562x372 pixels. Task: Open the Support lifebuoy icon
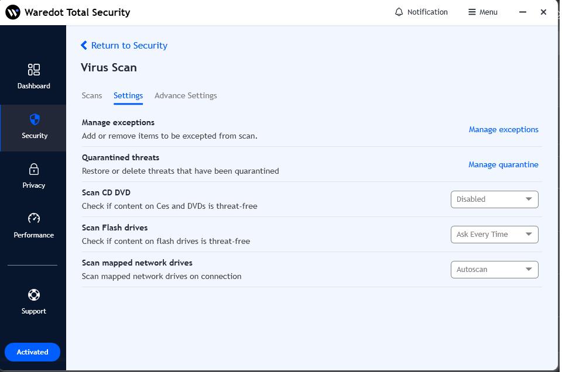tap(34, 295)
